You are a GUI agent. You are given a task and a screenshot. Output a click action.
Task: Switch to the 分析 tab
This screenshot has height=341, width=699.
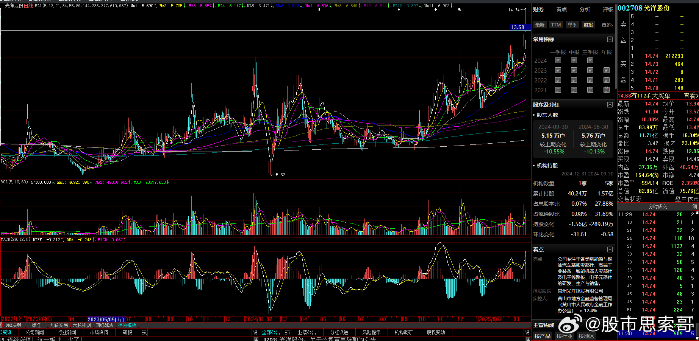pyautogui.click(x=585, y=9)
